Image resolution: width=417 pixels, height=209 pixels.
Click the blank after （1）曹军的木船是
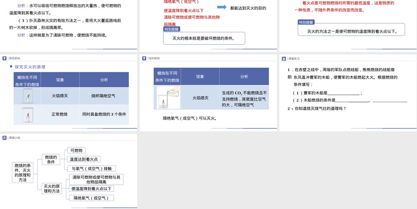coord(343,93)
